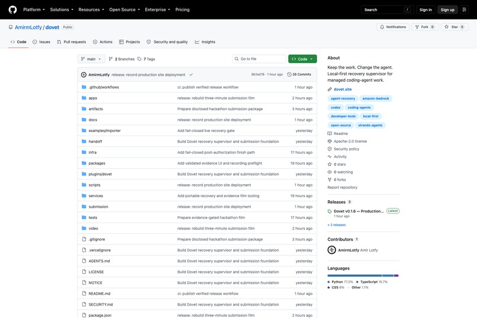477x318 pixels.
Task: Click the Sign in button
Action: (x=426, y=9)
